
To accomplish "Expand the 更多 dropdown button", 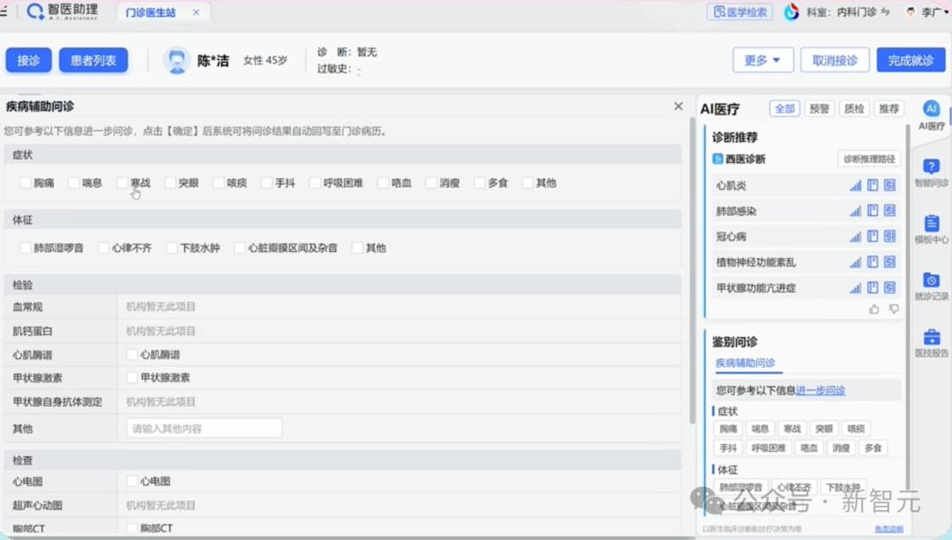I will pos(762,60).
